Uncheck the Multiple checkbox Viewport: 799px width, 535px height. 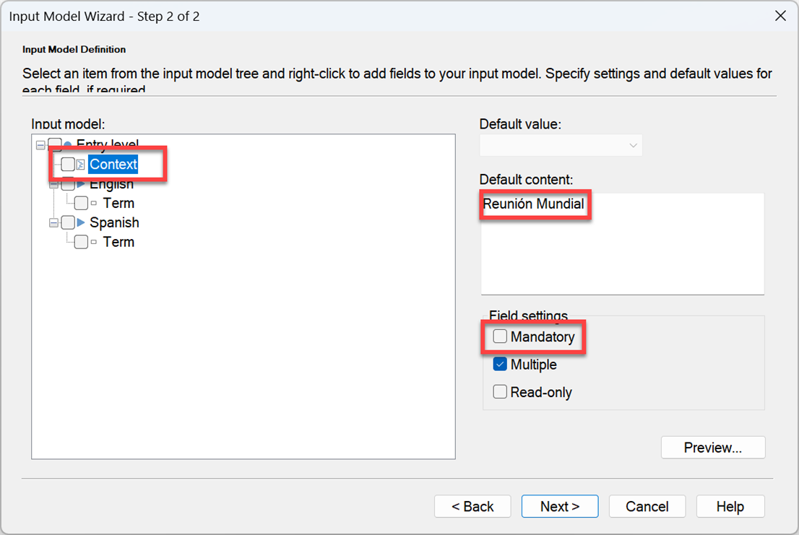[500, 365]
